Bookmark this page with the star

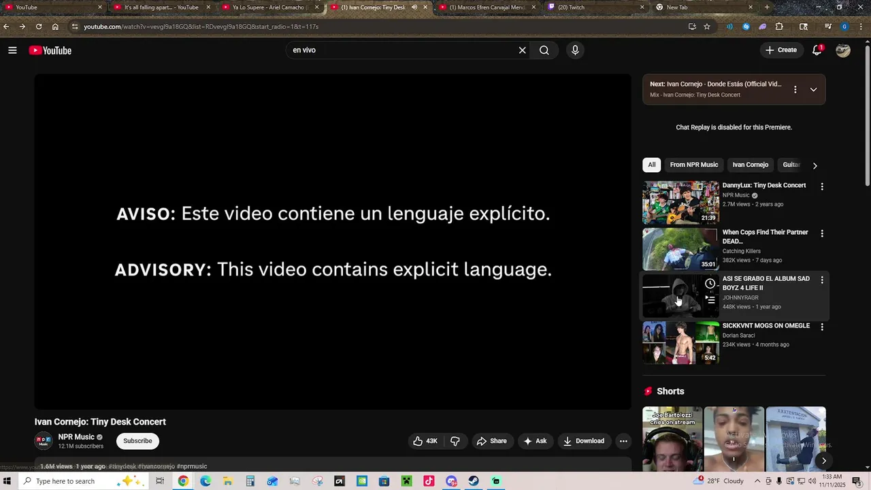coord(707,27)
